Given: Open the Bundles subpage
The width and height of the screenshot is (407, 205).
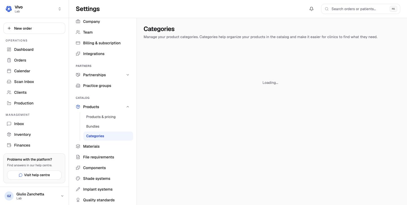Looking at the screenshot, I should (108, 127).
